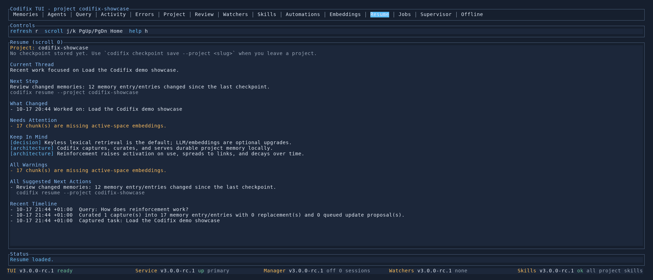
Task: Open the Supervisor tab
Action: (436, 14)
